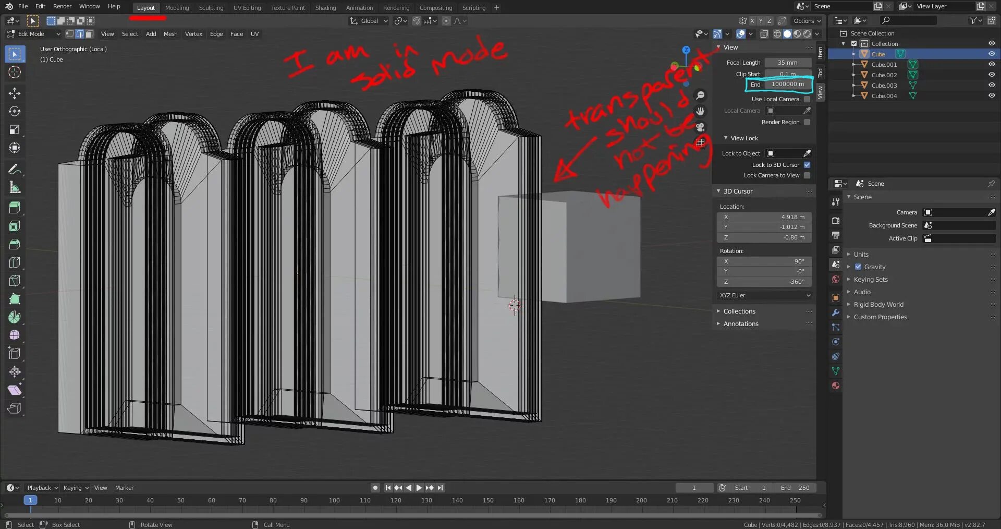1001x529 pixels.
Task: Open the Options dropdown
Action: [x=807, y=21]
